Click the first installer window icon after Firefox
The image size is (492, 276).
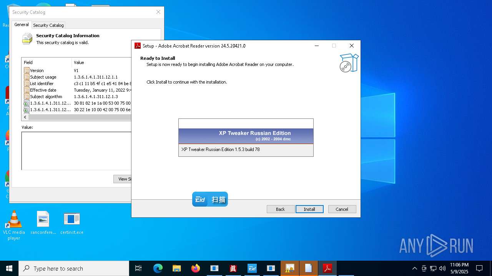tap(214, 268)
